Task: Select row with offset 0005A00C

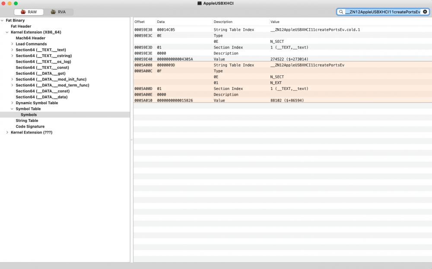Action: 283,71
